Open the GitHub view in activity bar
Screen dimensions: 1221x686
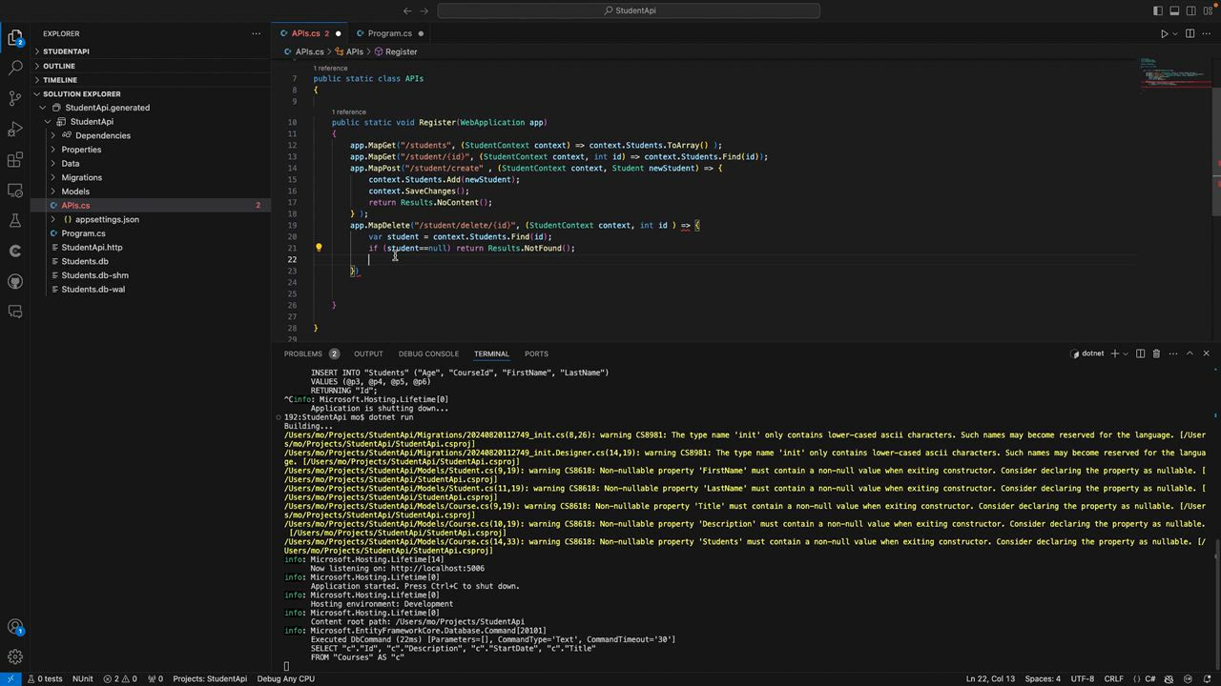(x=15, y=281)
